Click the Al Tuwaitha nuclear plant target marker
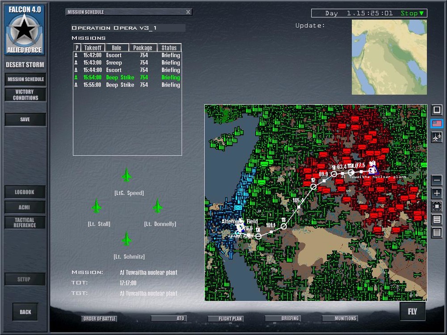The width and height of the screenshot is (447, 335). tap(373, 170)
